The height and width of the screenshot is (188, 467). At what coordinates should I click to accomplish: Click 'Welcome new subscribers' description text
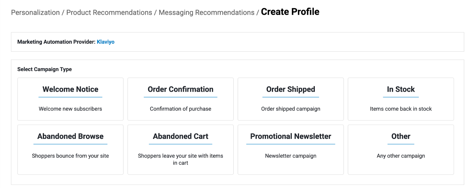70,109
